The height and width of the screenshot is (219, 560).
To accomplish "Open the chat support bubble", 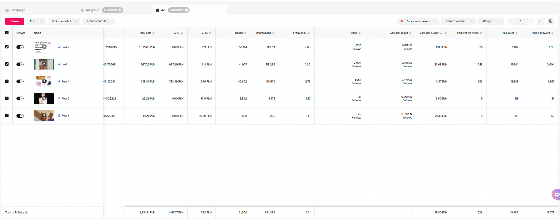I will click(x=556, y=194).
